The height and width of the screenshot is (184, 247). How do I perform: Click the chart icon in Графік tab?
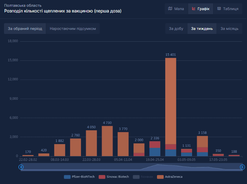pos(193,8)
